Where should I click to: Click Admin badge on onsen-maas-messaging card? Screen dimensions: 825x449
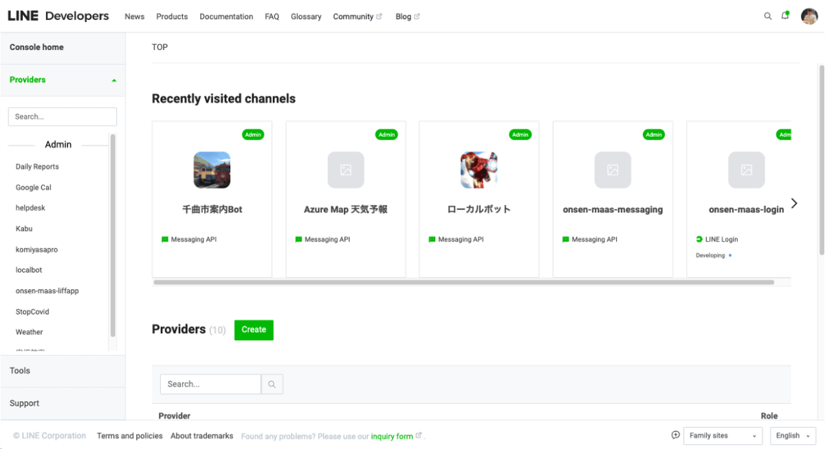coord(654,135)
